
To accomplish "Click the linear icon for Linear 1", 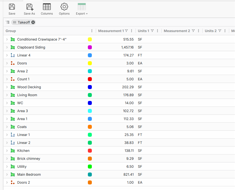I will 13,135.
